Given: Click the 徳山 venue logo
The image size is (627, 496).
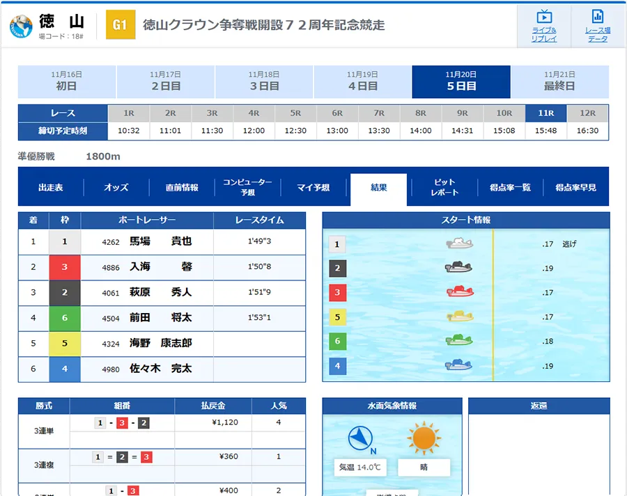Looking at the screenshot, I should [21, 26].
